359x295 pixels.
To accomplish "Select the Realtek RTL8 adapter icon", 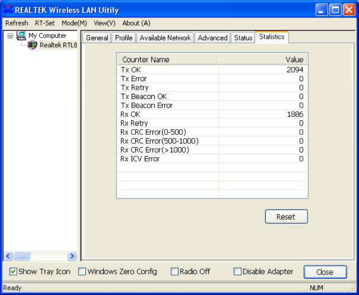I will pos(32,45).
